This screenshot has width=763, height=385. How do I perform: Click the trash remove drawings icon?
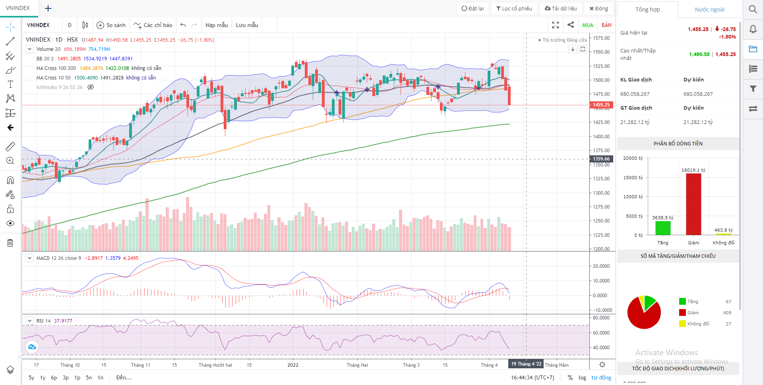[x=10, y=243]
